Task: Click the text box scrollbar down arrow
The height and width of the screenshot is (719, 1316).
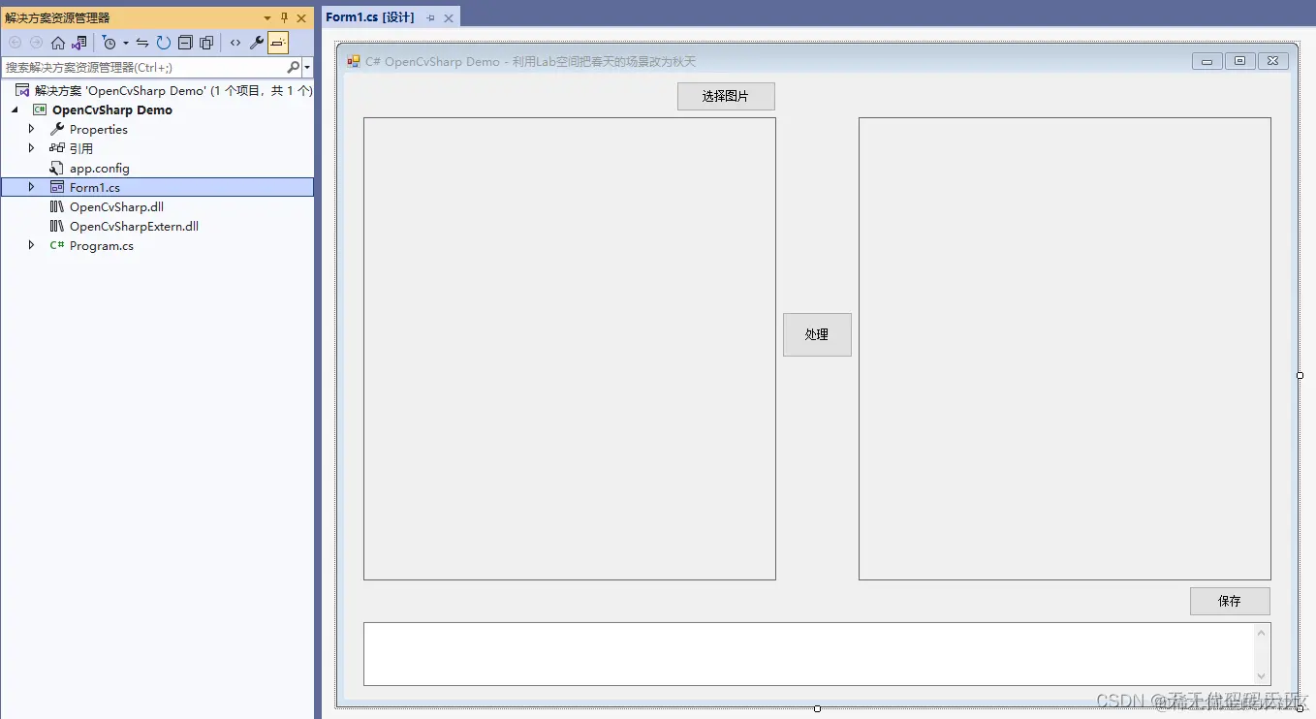Action: [x=1262, y=675]
